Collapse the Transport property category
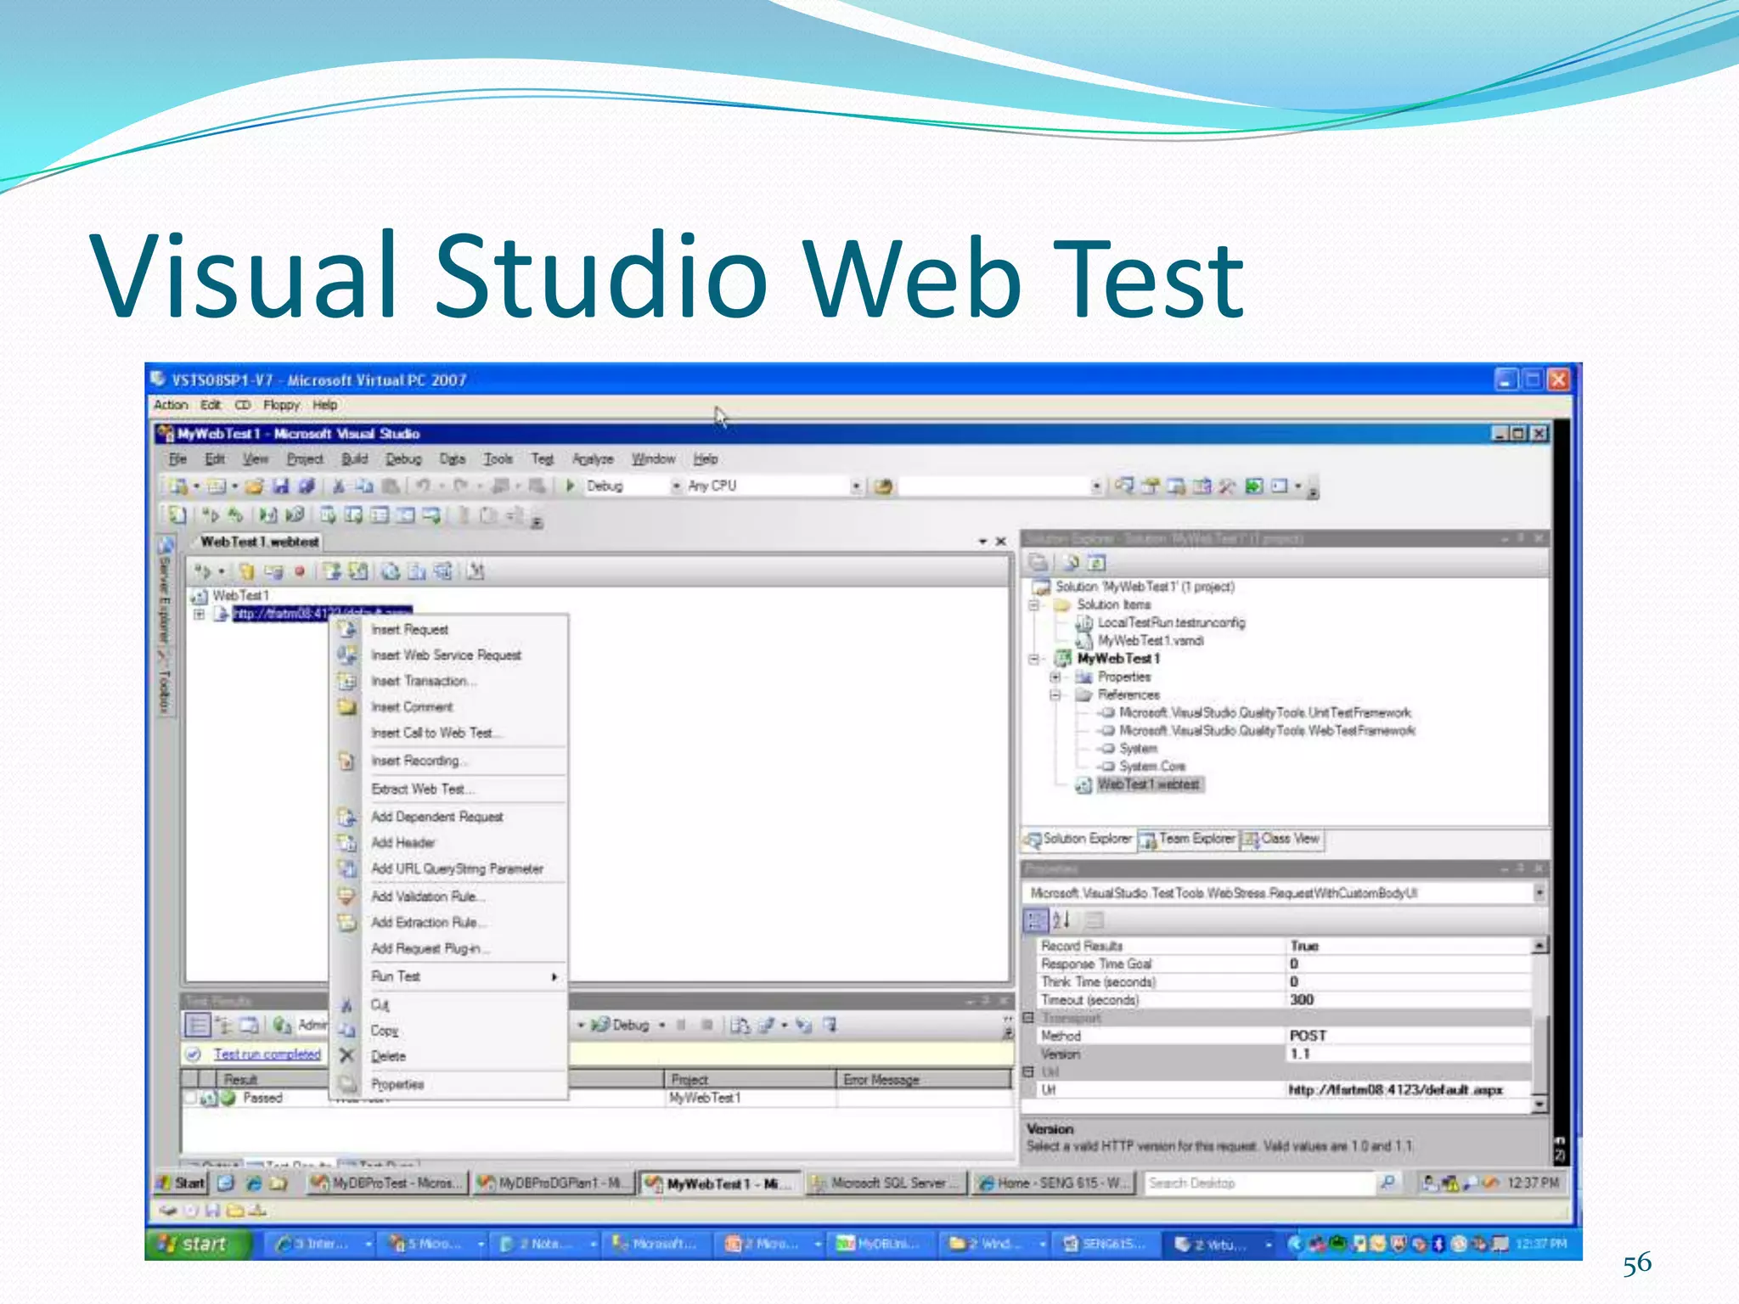1739x1304 pixels. point(1028,1018)
